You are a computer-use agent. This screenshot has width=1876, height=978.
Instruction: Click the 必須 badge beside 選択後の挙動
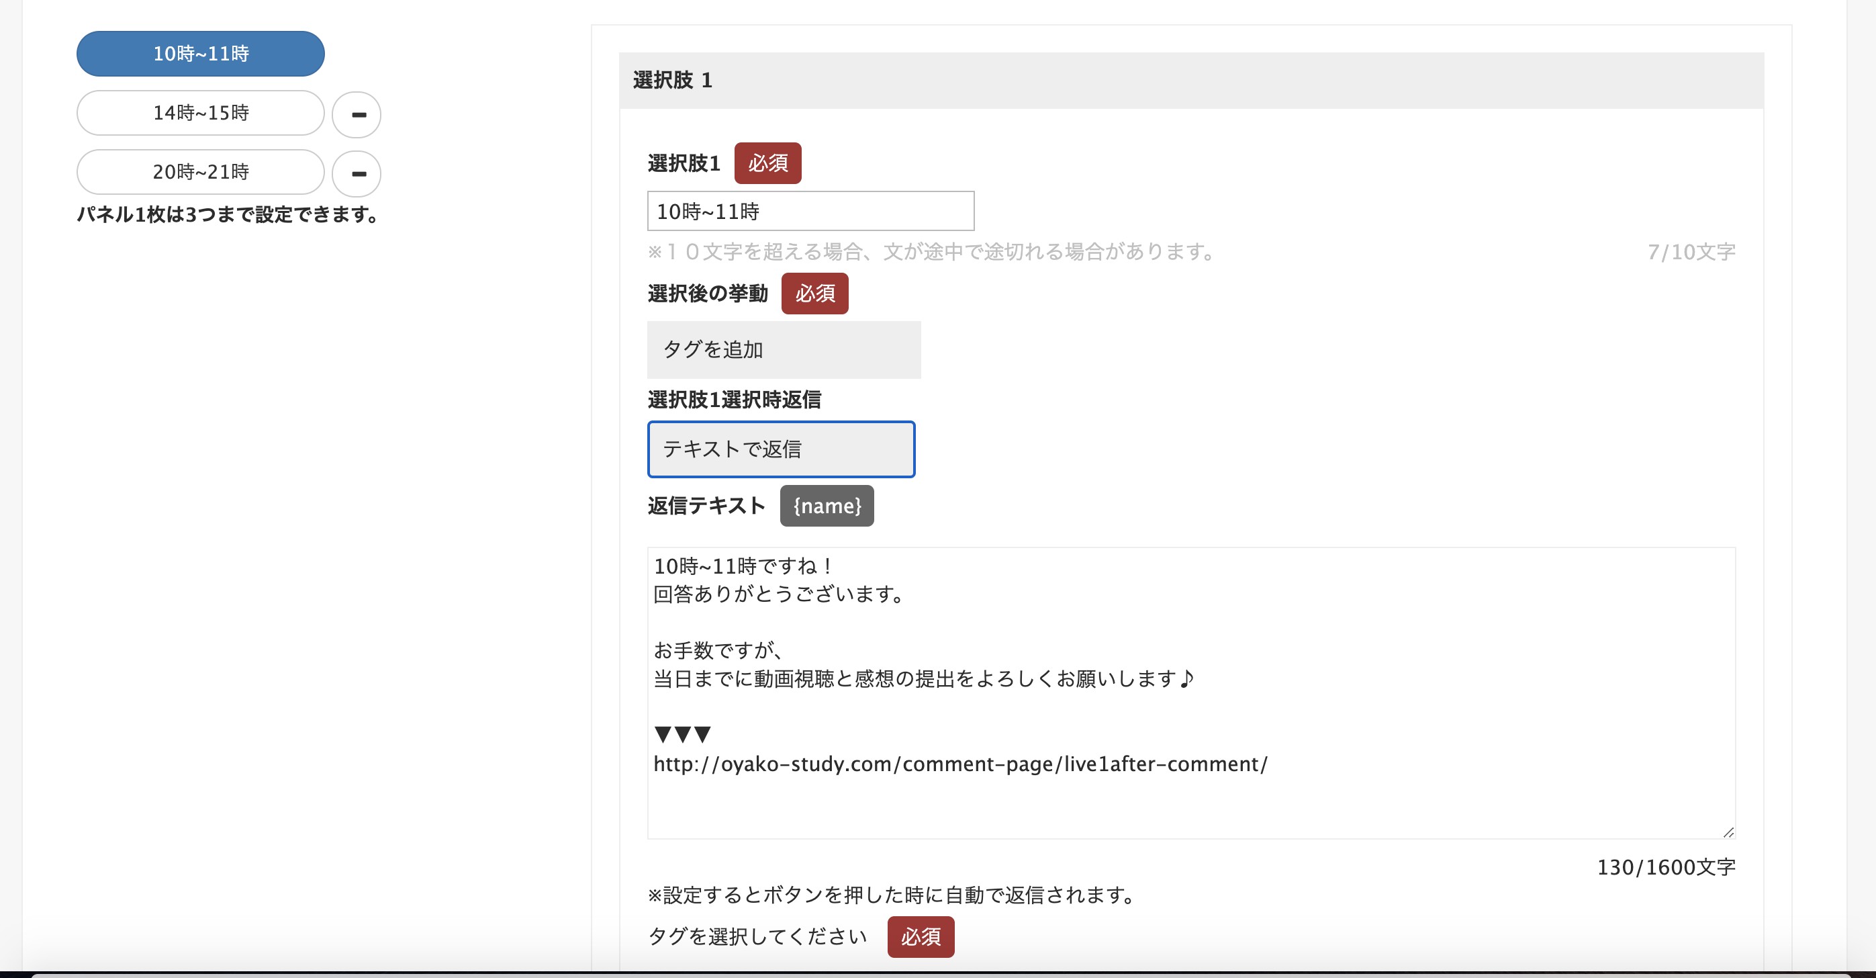click(815, 294)
